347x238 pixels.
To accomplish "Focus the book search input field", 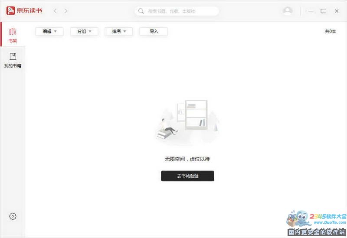I will 182,11.
